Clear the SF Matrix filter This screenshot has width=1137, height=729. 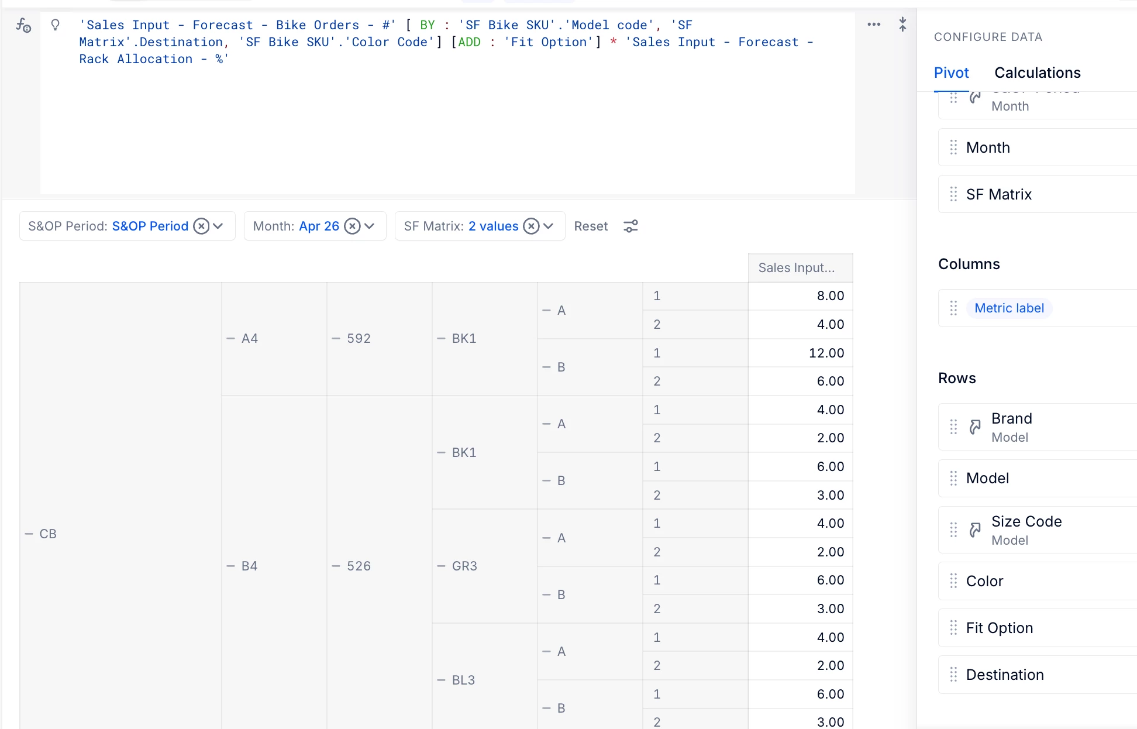click(531, 226)
